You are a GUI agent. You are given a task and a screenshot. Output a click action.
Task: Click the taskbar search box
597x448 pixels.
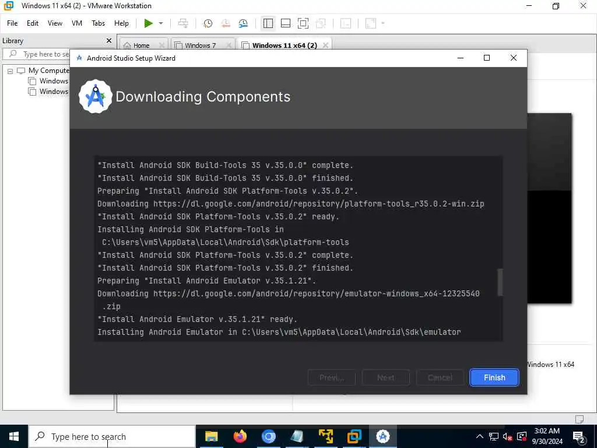(x=112, y=436)
